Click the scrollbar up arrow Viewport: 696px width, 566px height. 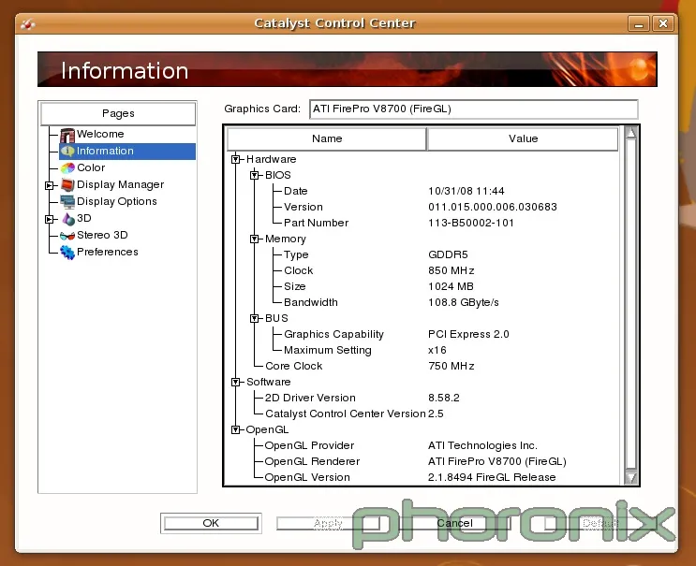(x=630, y=133)
